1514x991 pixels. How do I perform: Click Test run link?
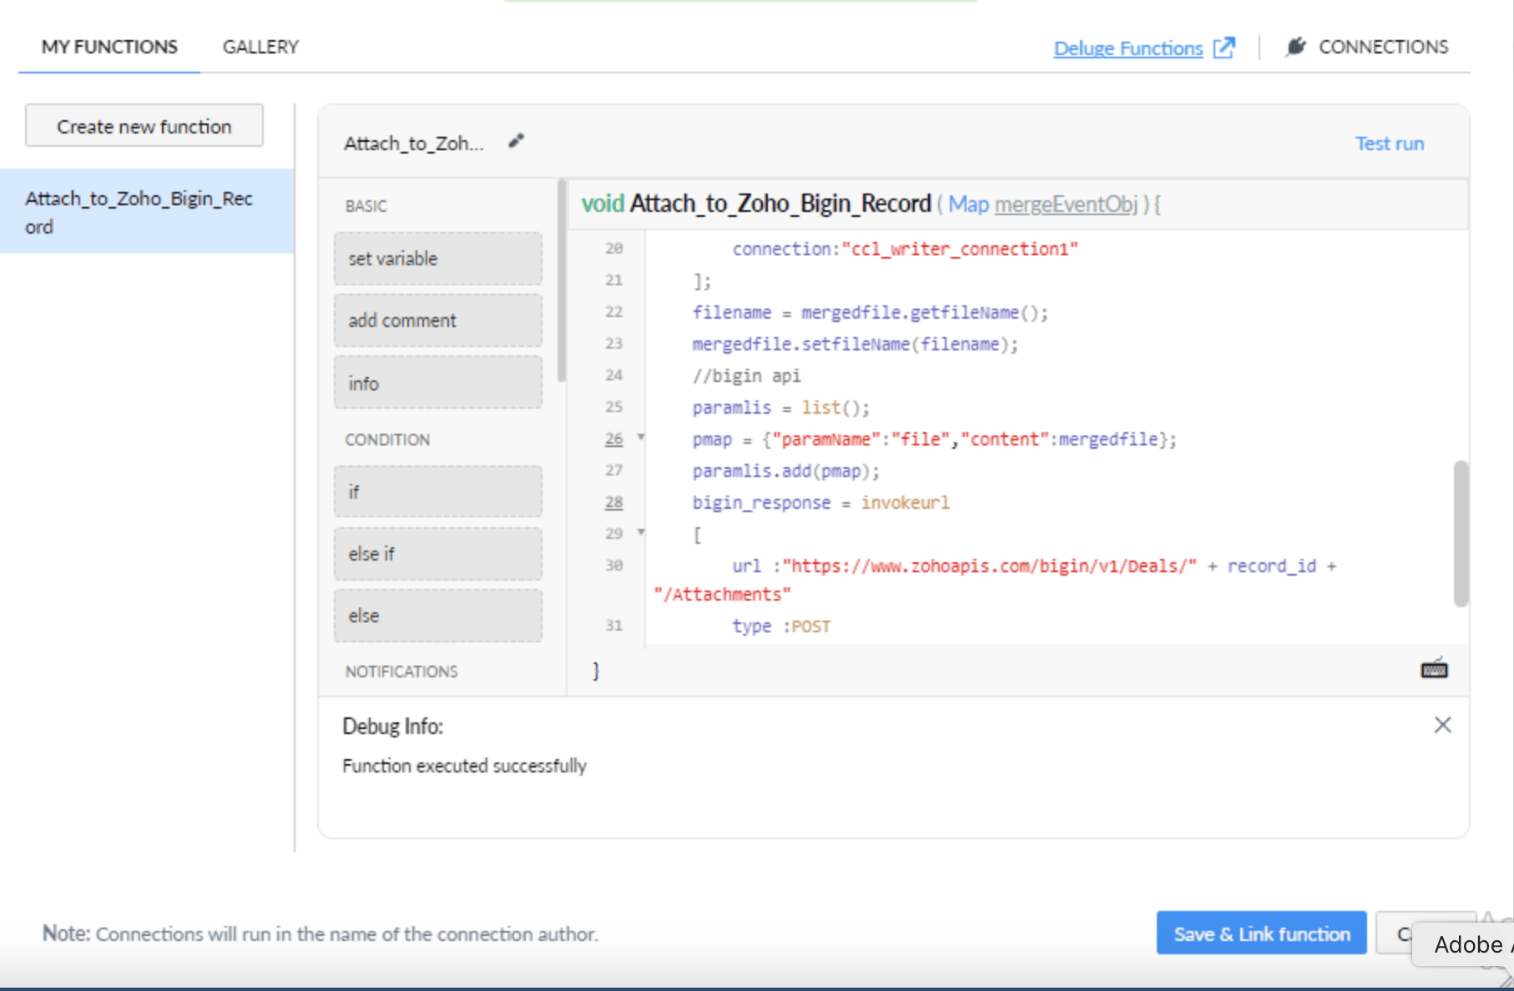pyautogui.click(x=1390, y=143)
